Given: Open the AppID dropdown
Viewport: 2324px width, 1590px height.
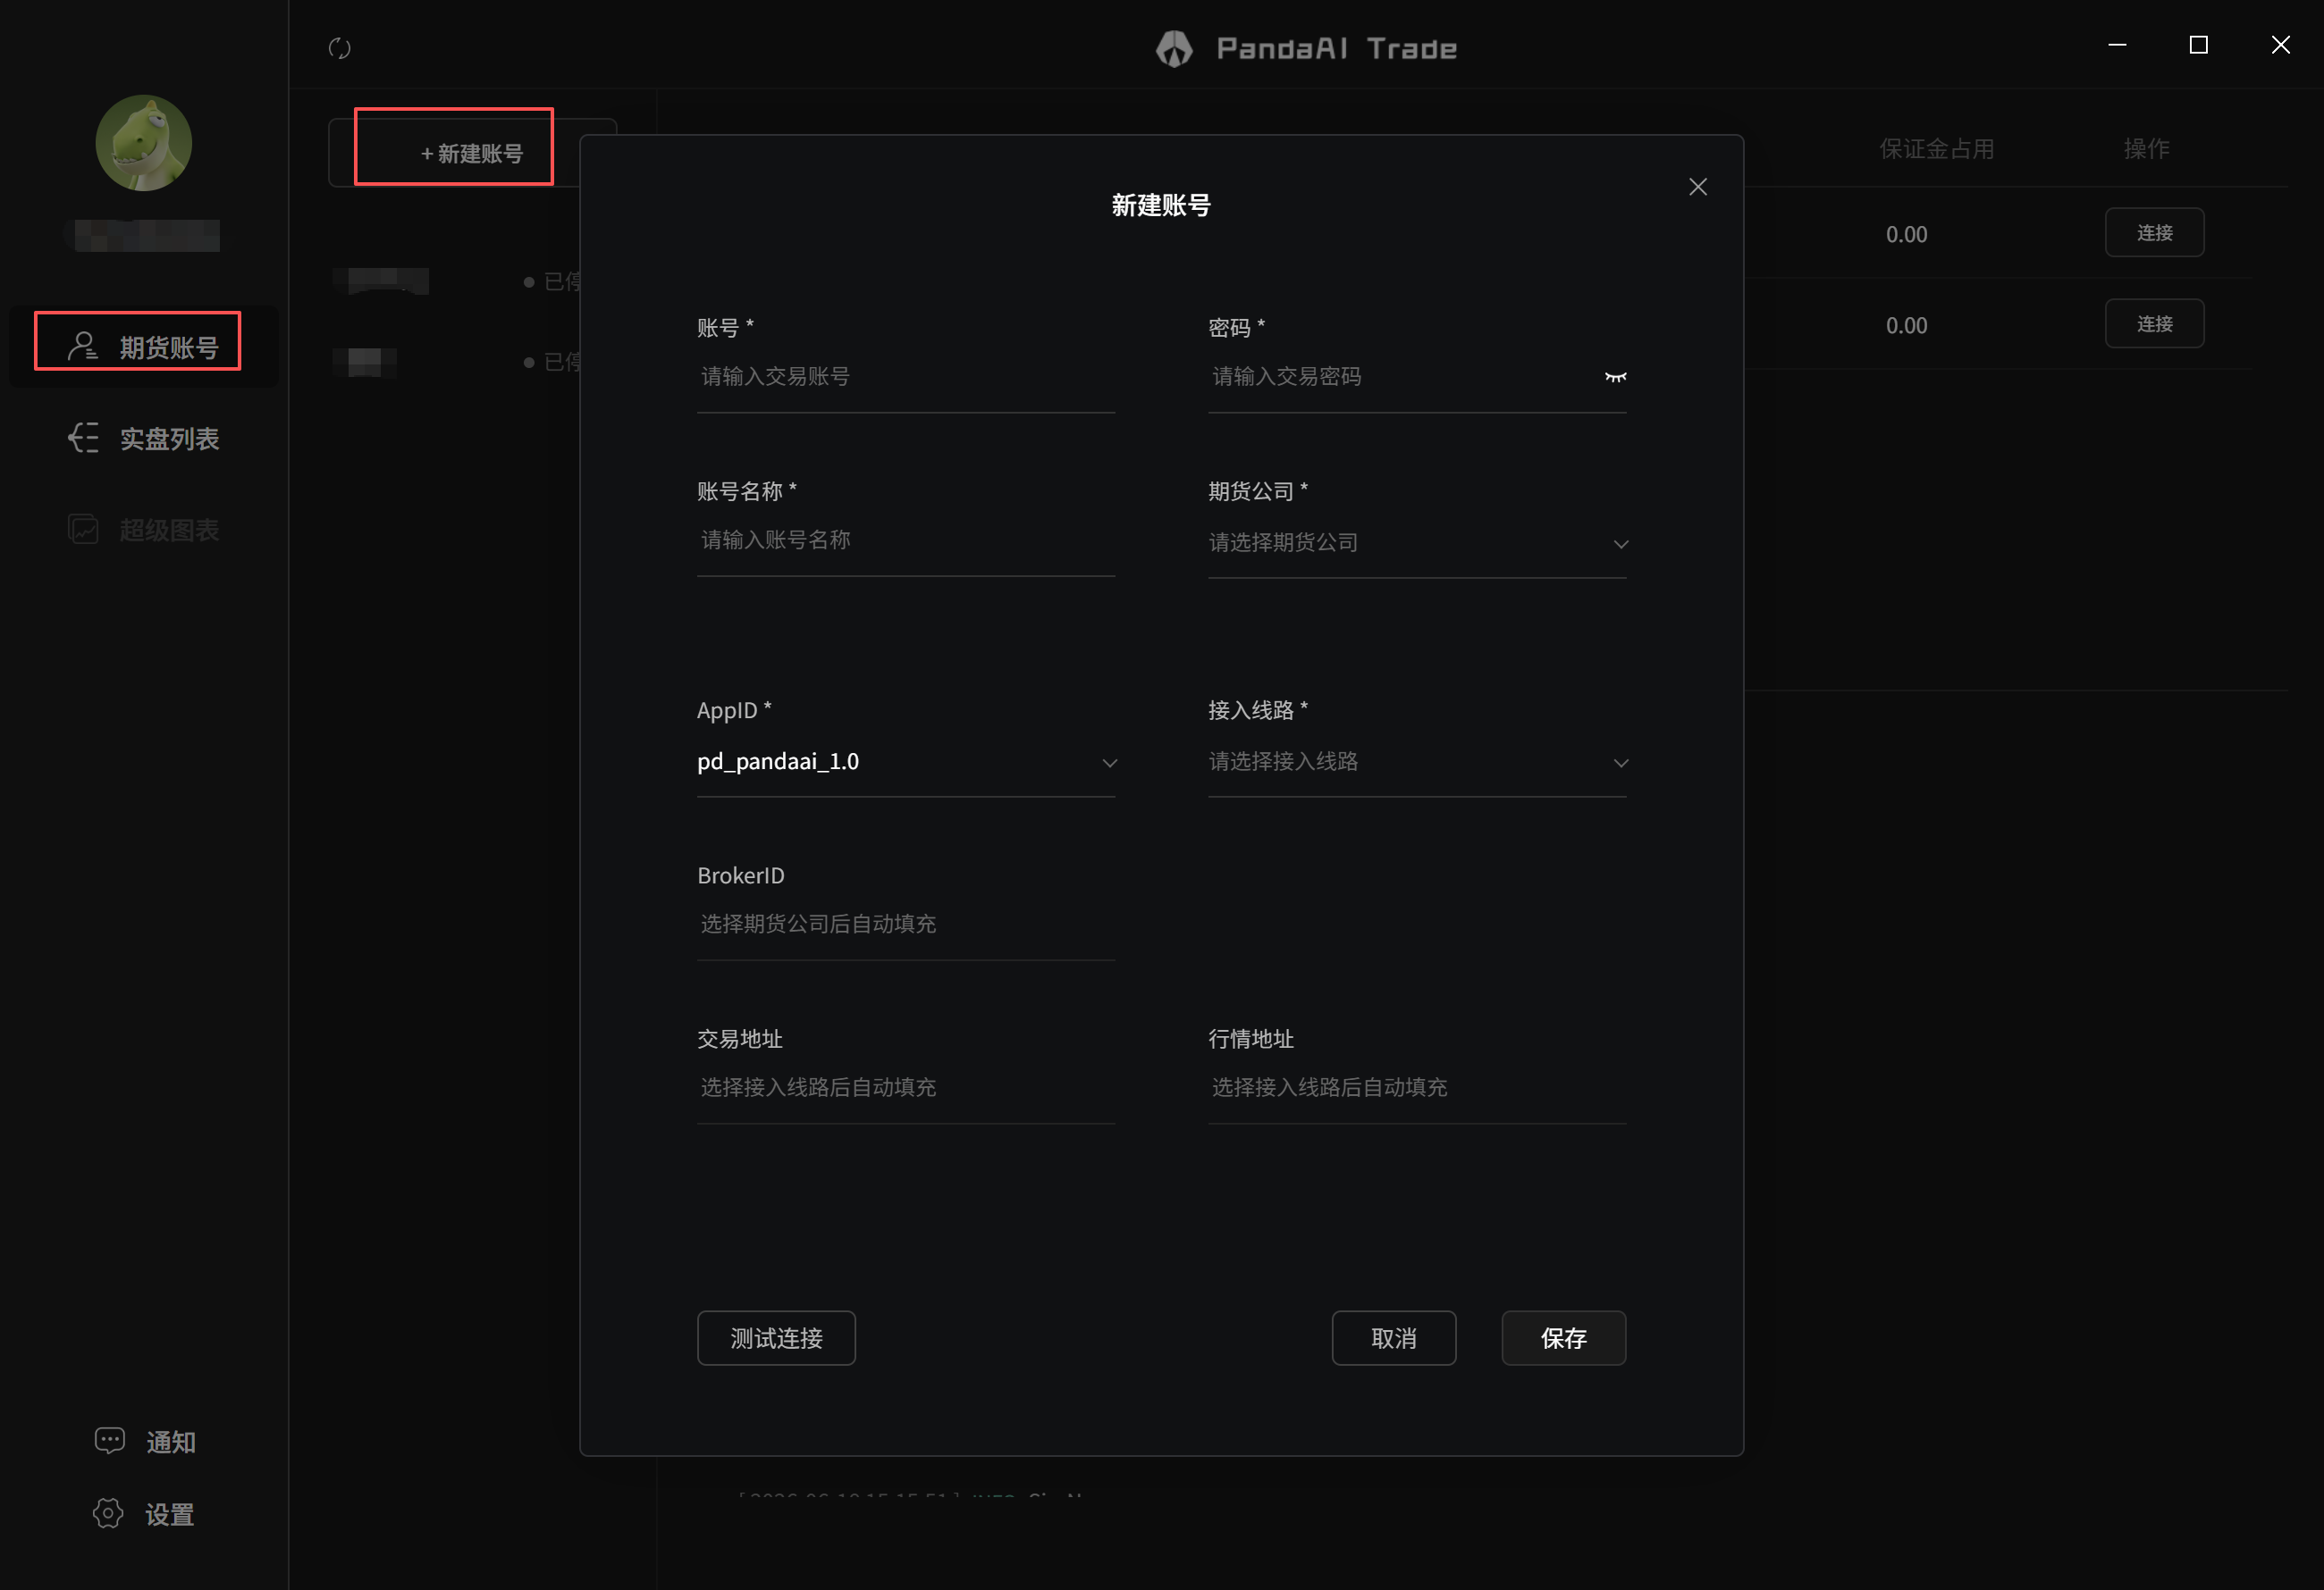Looking at the screenshot, I should tap(906, 762).
